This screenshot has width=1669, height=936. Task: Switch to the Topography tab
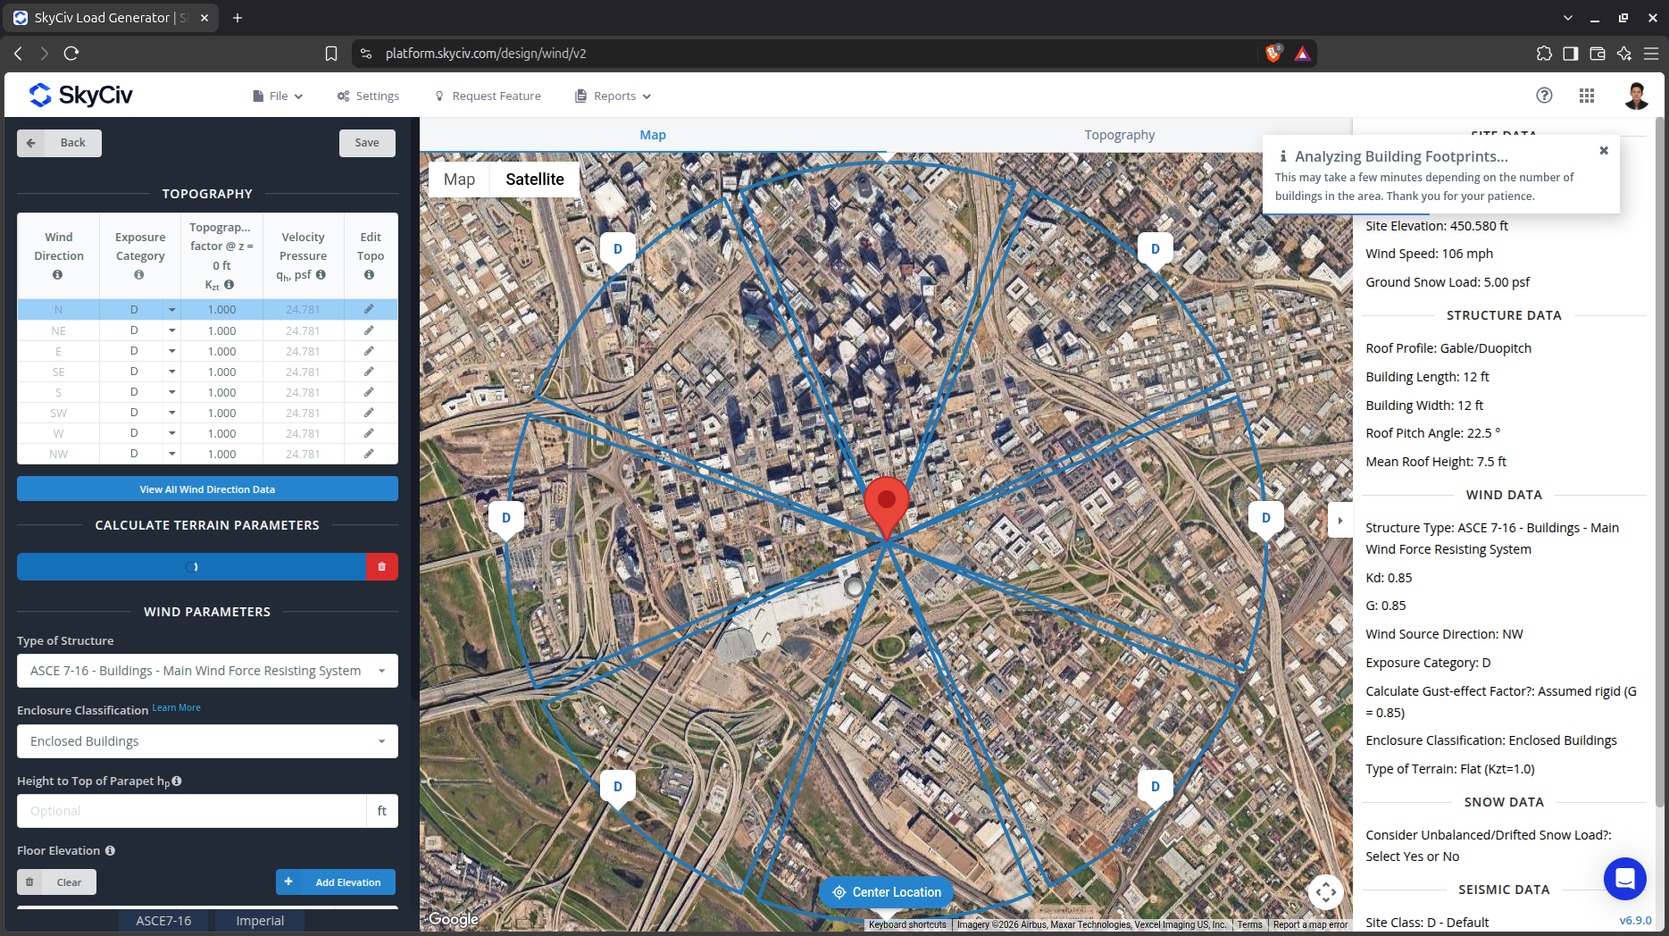click(x=1119, y=135)
